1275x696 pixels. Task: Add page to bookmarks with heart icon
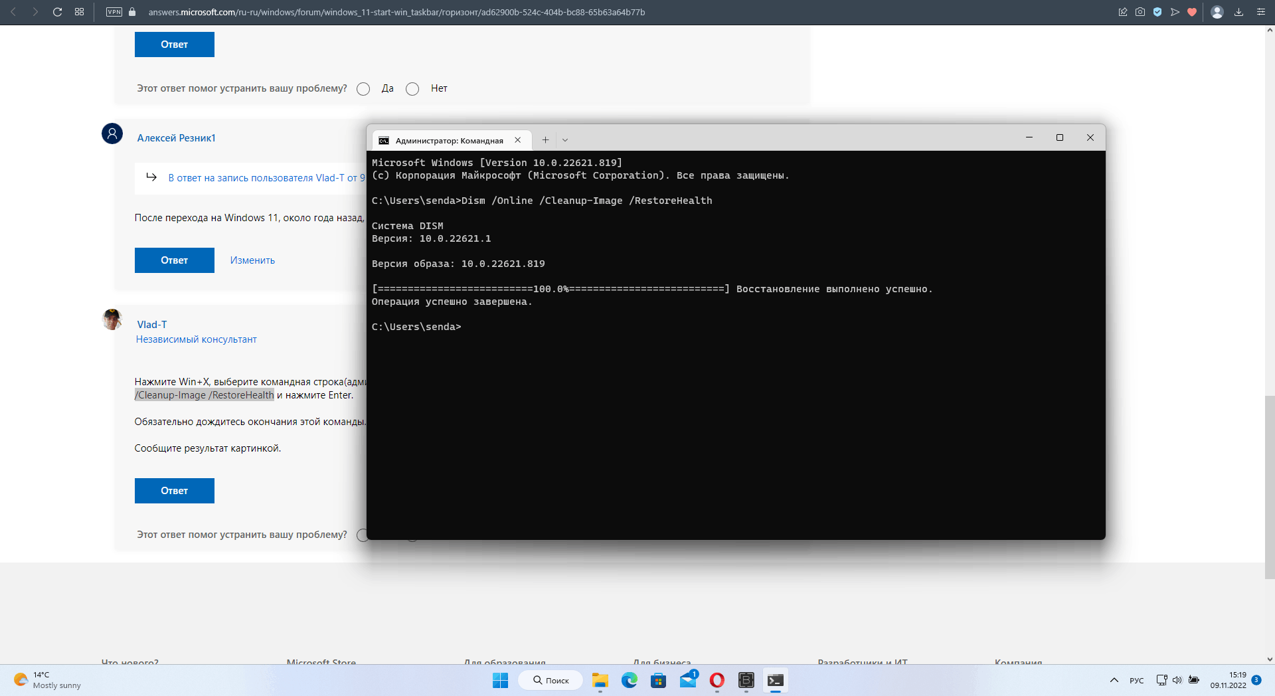1192,12
